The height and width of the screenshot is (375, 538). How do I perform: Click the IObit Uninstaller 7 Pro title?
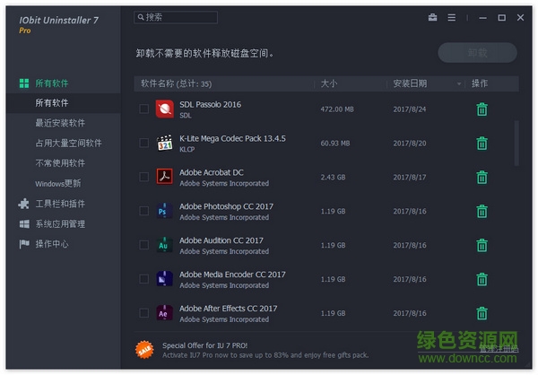tap(58, 24)
